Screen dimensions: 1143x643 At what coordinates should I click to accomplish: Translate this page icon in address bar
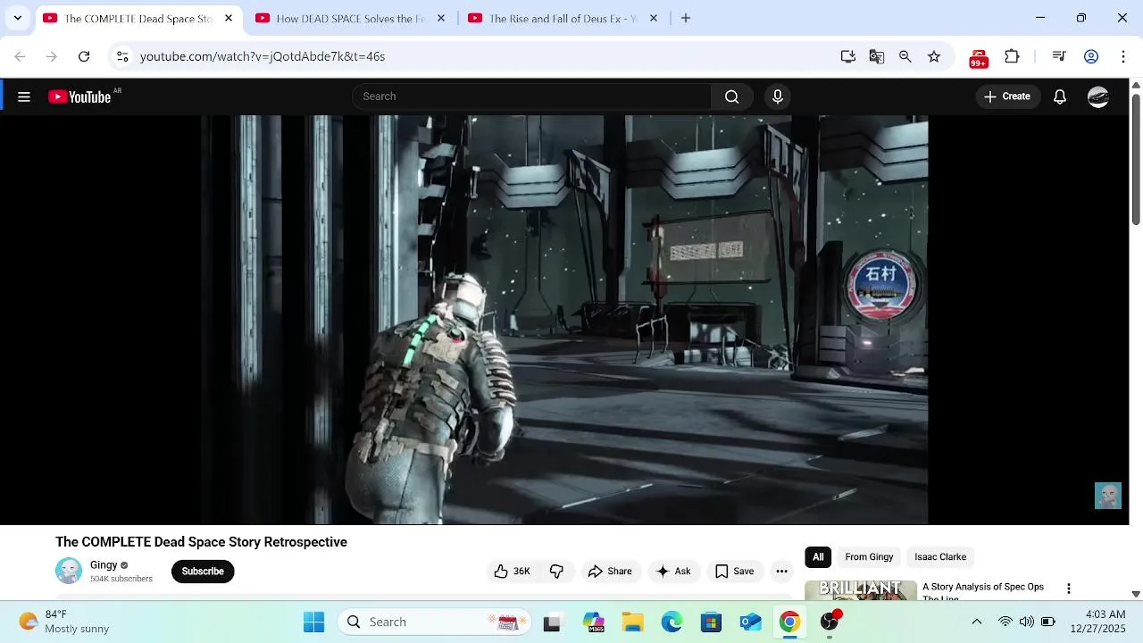pyautogui.click(x=877, y=56)
